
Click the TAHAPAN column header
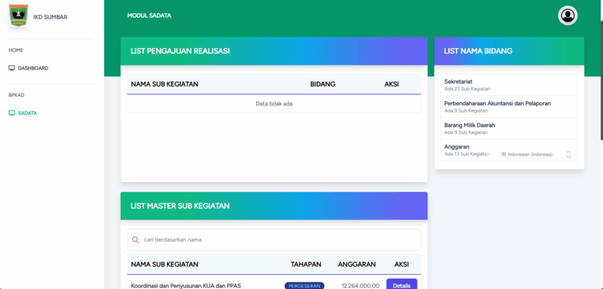click(x=306, y=264)
